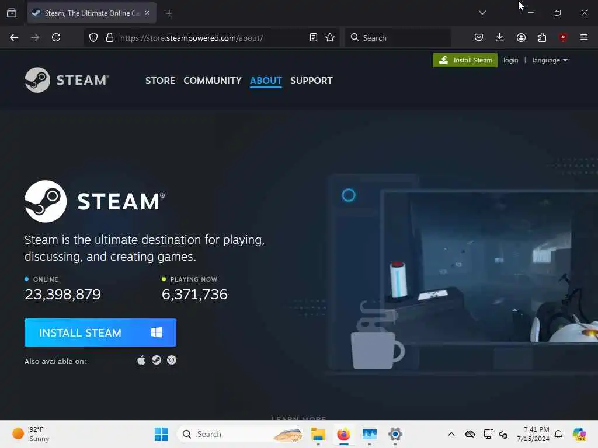Screen dimensions: 598x448
Task: Go back to previous page
Action: [x=14, y=37]
